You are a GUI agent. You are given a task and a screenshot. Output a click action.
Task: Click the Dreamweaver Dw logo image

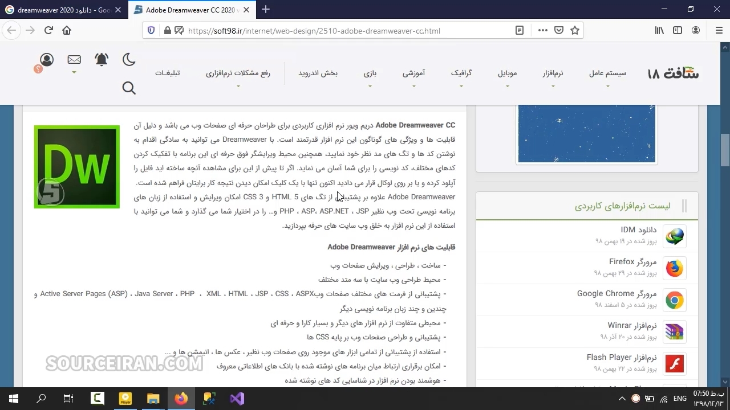(77, 167)
